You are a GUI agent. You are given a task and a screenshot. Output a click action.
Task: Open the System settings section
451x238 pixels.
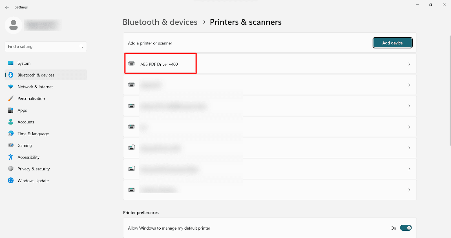click(24, 63)
